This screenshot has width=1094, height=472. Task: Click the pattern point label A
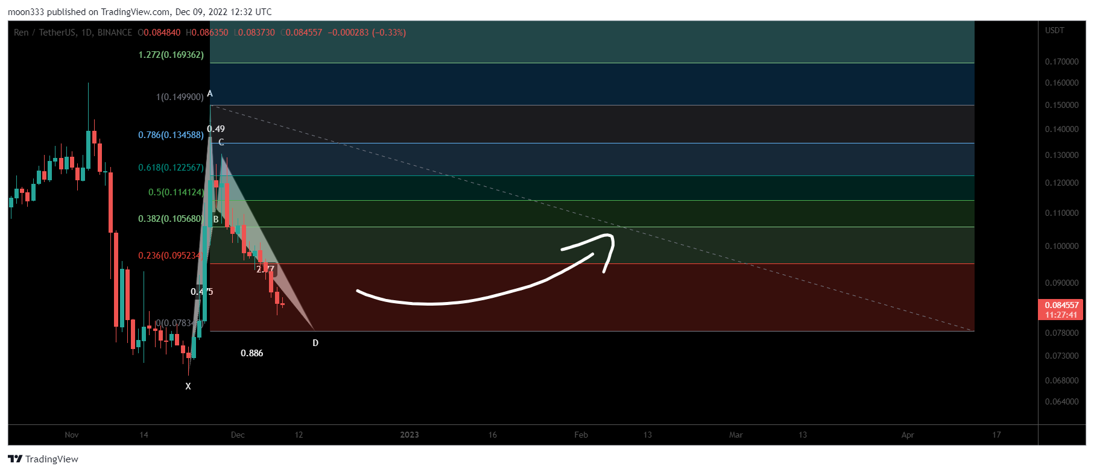pyautogui.click(x=210, y=93)
